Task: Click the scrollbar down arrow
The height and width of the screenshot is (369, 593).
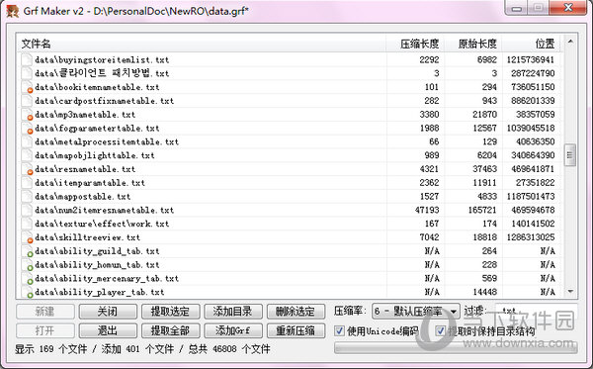Action: pyautogui.click(x=570, y=292)
